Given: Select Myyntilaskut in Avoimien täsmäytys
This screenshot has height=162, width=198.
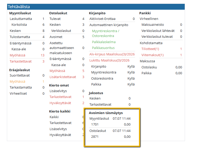Looking at the screenshot, I should [99, 119].
